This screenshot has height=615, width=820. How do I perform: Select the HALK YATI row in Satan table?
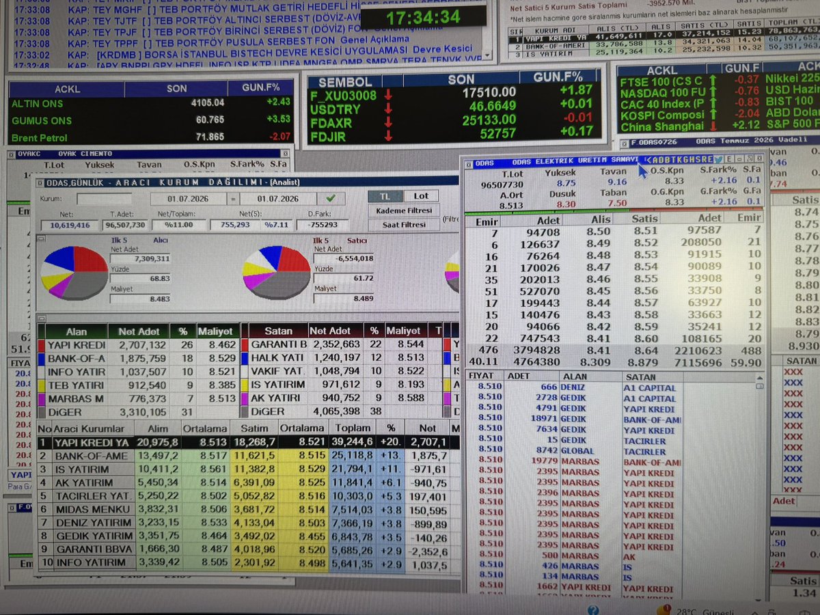coord(341,358)
